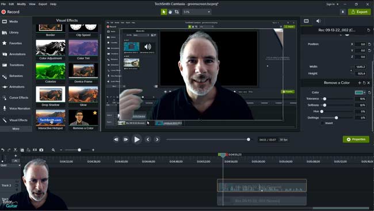The height and width of the screenshot is (211, 374).
Task: Open the Cursor Effects panel
Action: (16, 97)
